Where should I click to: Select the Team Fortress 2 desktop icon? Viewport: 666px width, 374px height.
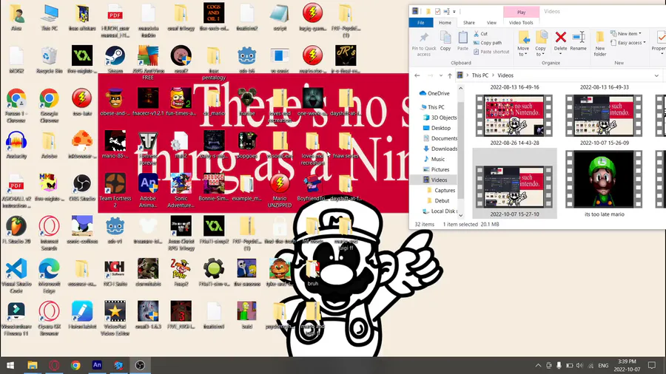(115, 183)
